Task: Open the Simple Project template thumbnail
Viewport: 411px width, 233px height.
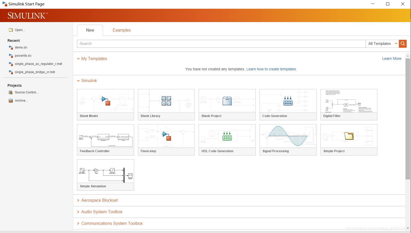Action: click(349, 136)
